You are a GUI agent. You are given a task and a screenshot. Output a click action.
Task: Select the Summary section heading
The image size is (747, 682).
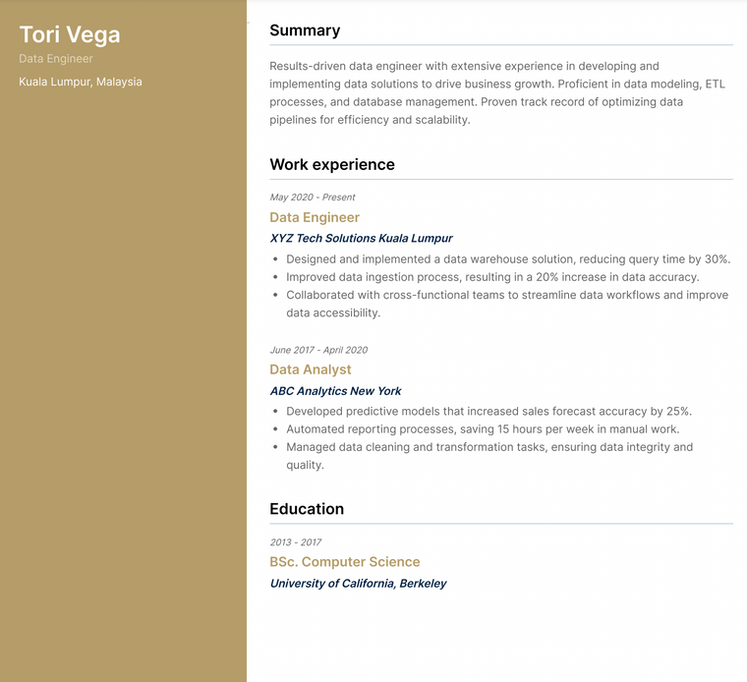[x=305, y=30]
